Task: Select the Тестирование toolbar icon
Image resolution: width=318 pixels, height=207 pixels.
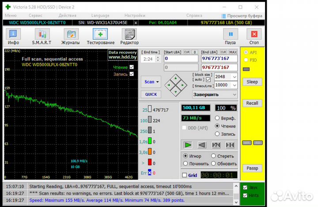Action: 100,34
